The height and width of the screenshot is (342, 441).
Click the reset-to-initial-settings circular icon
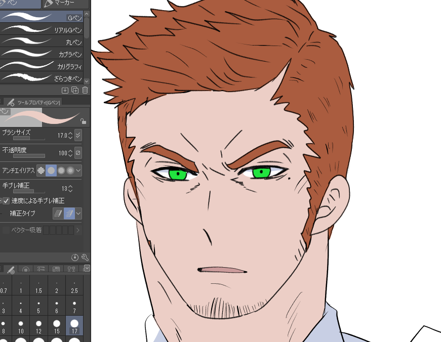[x=75, y=257]
